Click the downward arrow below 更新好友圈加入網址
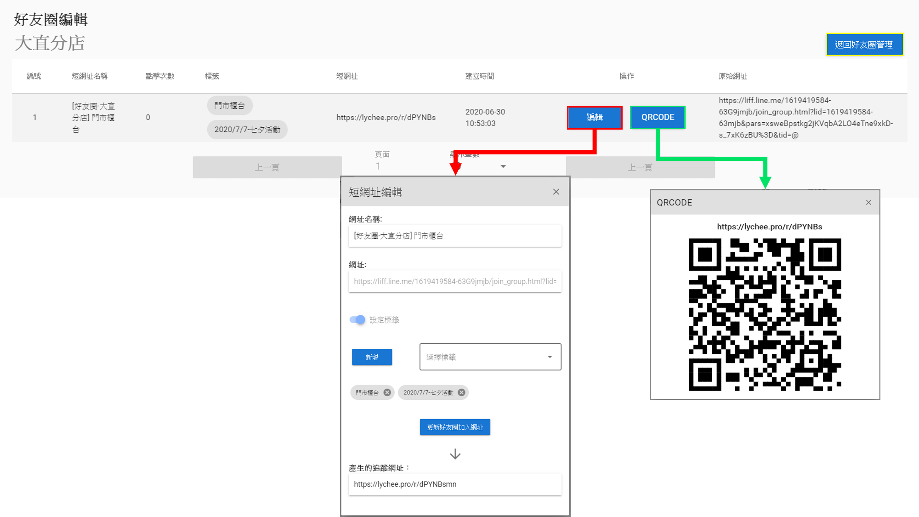Viewport: 919px width, 517px height. (455, 454)
